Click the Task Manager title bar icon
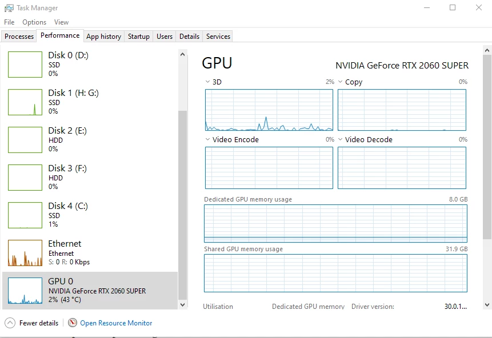This screenshot has height=338, width=492. pyautogui.click(x=9, y=8)
